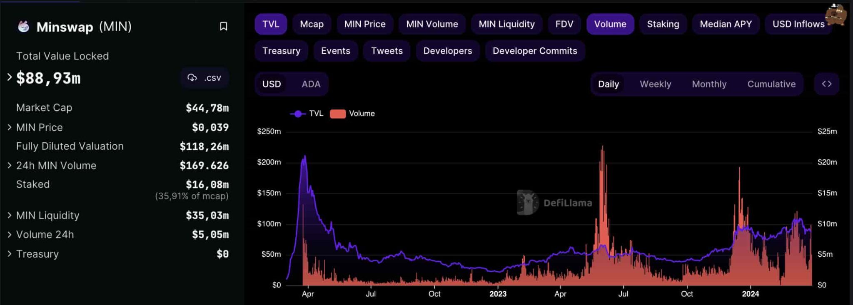Enable the MIN Liquidity metric

pos(506,24)
